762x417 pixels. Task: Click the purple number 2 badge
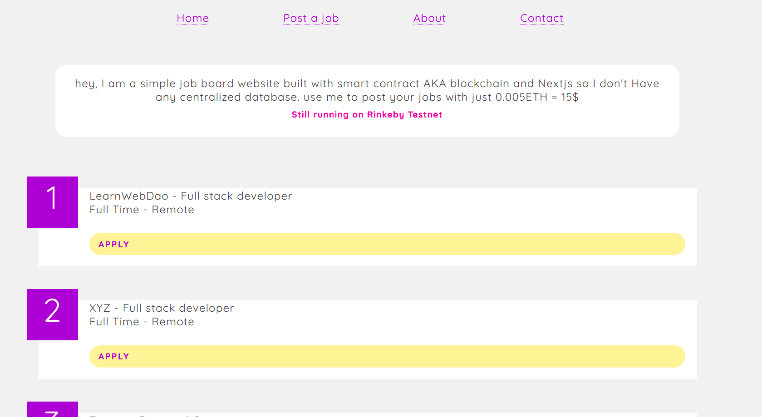pos(53,314)
